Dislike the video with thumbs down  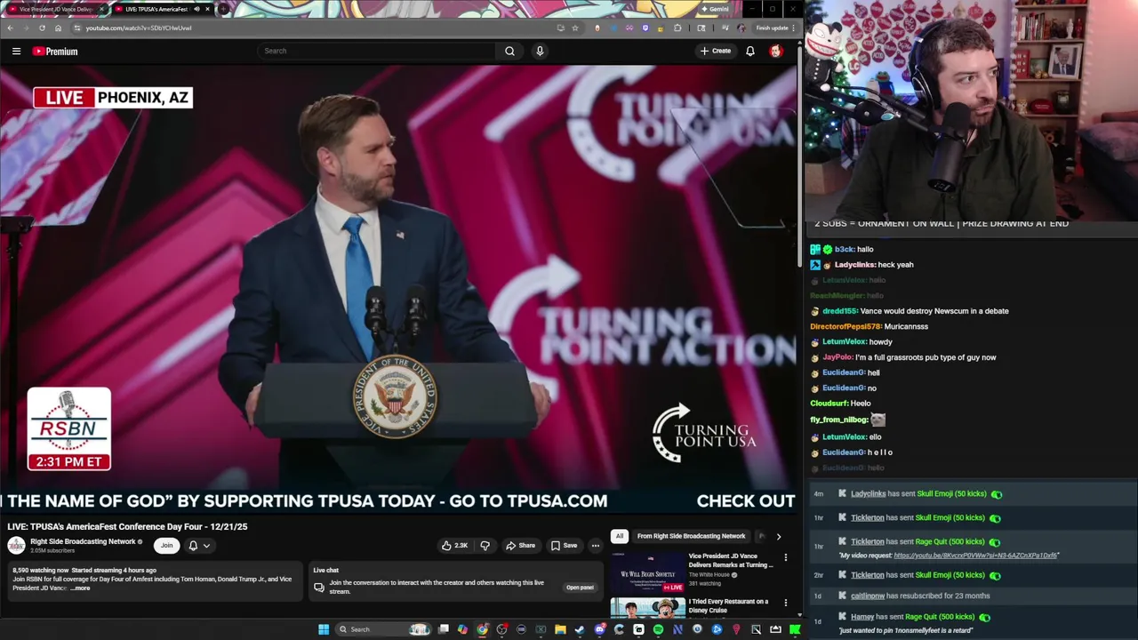(485, 546)
